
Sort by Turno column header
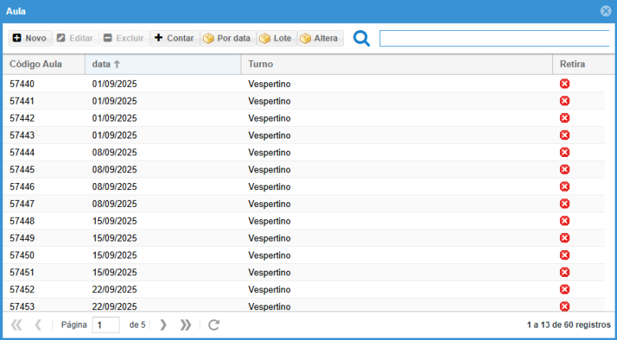tap(395, 65)
